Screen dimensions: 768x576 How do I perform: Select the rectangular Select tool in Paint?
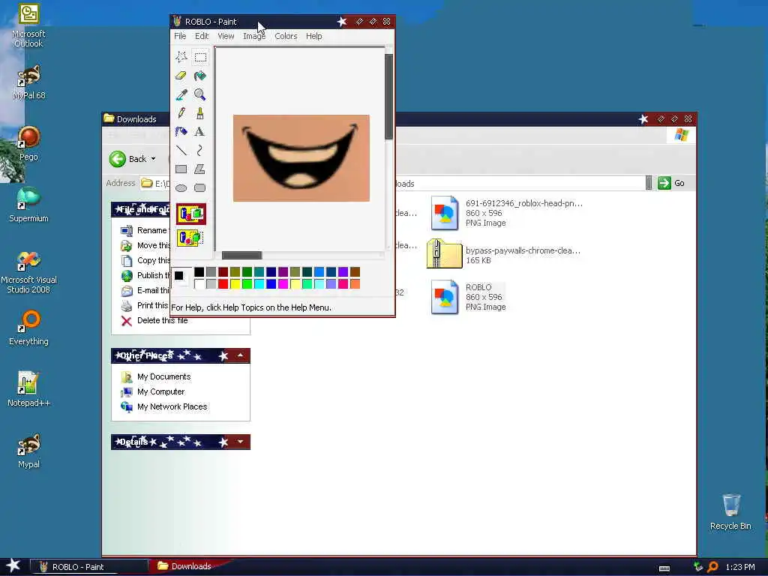click(x=199, y=57)
